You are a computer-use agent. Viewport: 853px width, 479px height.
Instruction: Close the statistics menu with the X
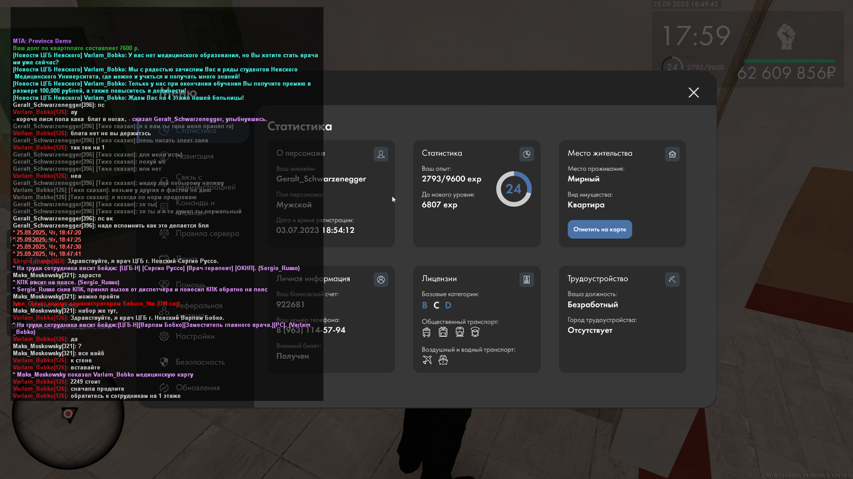coord(694,92)
